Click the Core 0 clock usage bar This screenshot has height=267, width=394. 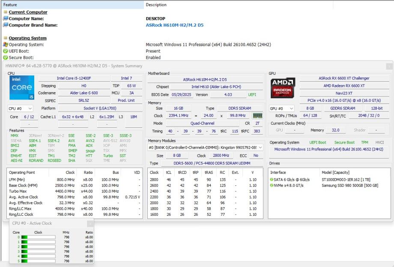coord(38,237)
